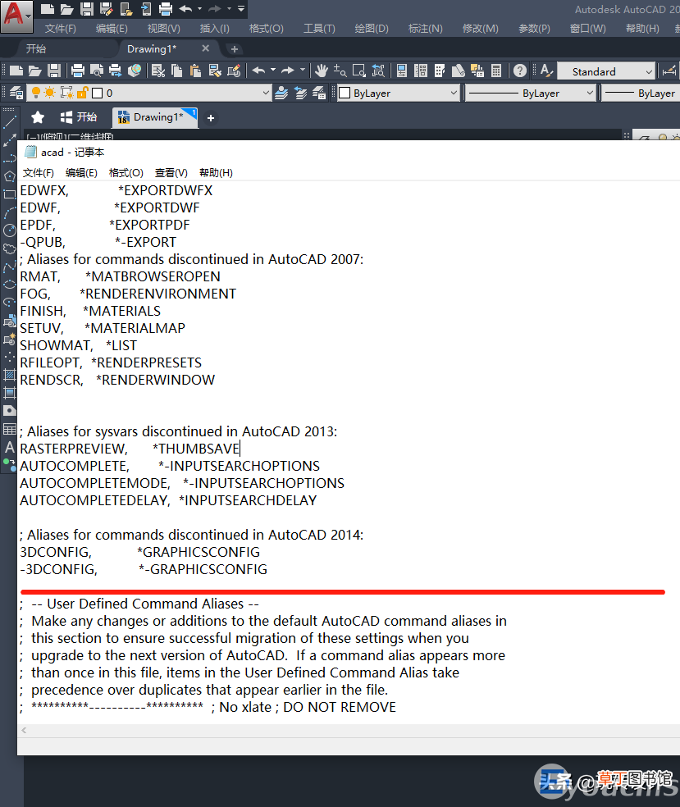Select the Hatch draw tool
Screen dimensions: 680x807
click(9, 375)
